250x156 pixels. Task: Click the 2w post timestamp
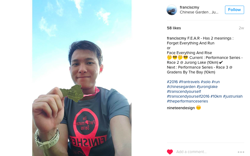point(241,28)
